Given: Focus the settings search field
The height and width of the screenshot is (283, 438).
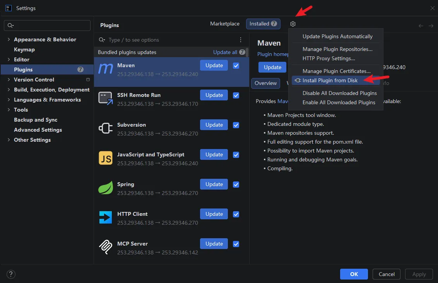Looking at the screenshot, I should [47, 25].
